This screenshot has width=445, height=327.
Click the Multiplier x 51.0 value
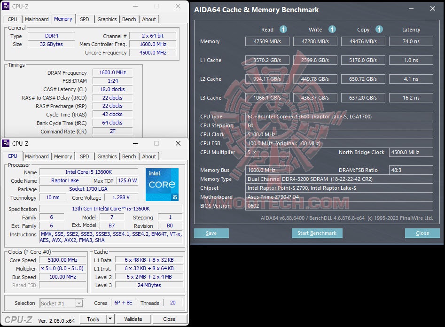click(62, 269)
